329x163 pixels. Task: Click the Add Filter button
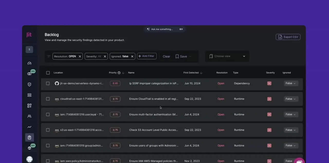coord(147,56)
